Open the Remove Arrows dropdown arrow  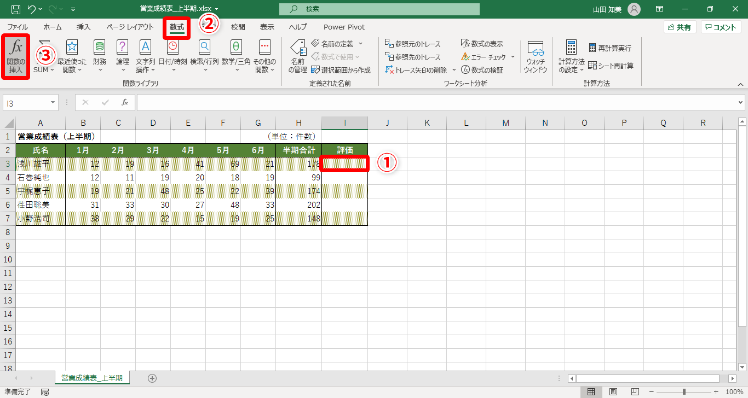454,70
